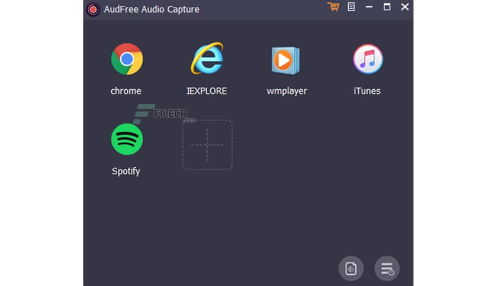The image size is (495, 286).
Task: Click the "wmplayer" label text
Action: 287,92
